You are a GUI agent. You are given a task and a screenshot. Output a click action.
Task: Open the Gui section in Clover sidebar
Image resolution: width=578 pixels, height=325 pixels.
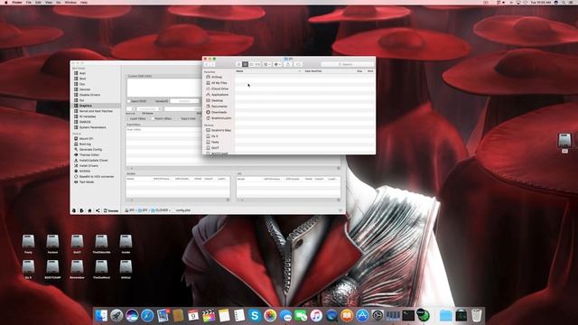tap(82, 100)
